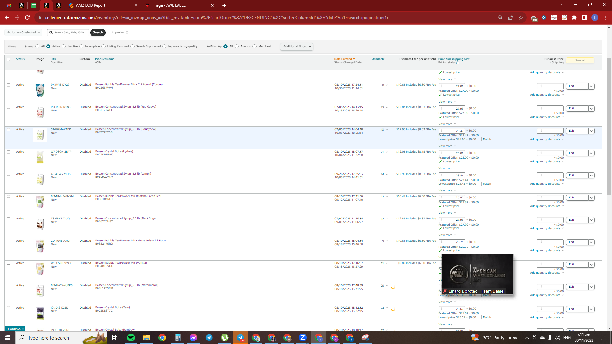This screenshot has width=612, height=344.
Task: Open Edit dropdown arrow for Coconut row
Action: (x=592, y=86)
